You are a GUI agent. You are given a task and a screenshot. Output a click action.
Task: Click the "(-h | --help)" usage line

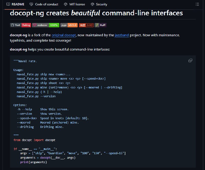(39, 92)
